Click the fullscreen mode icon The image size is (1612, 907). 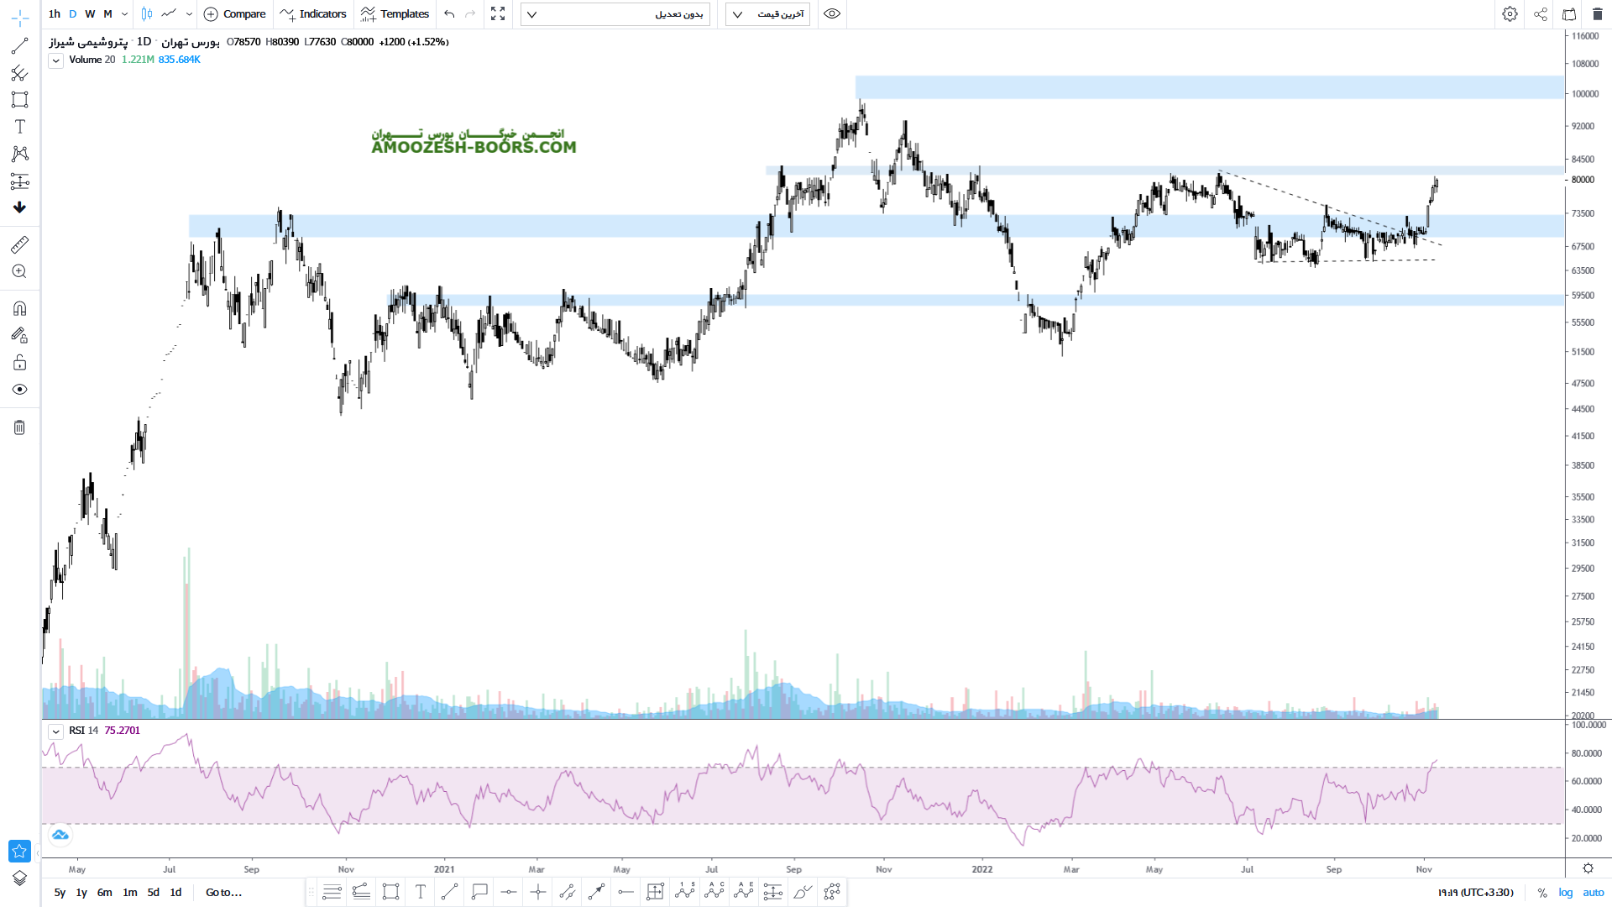coord(498,14)
